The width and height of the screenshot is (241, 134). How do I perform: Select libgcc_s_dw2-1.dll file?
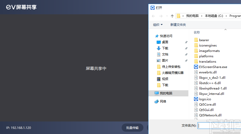coord(212,78)
